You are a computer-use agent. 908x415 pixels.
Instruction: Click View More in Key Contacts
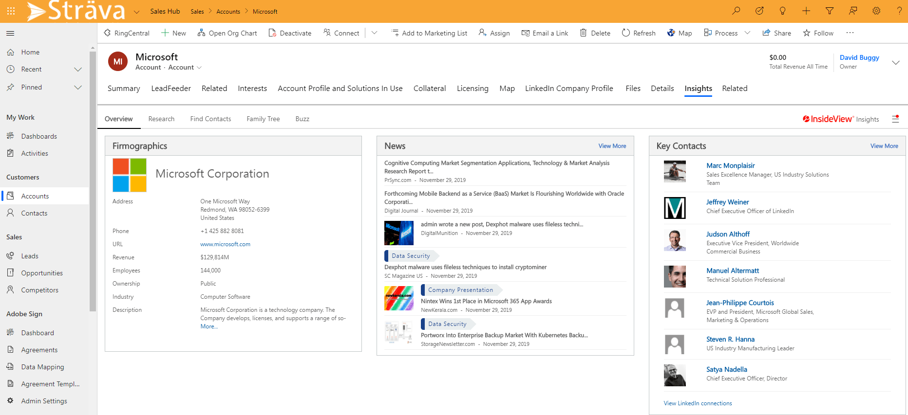(x=884, y=146)
